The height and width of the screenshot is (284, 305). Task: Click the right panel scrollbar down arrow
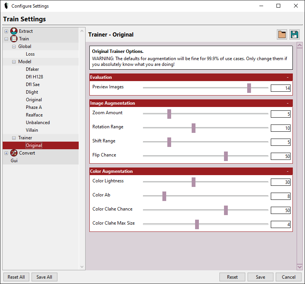click(x=299, y=267)
